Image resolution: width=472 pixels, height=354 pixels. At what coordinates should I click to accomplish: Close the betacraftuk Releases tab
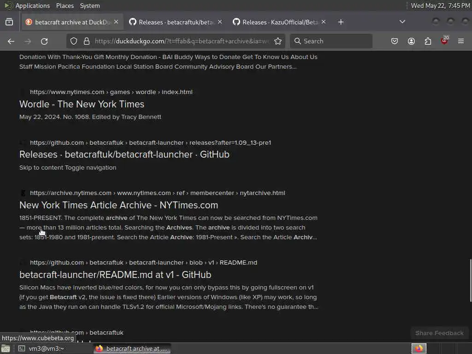tap(220, 22)
